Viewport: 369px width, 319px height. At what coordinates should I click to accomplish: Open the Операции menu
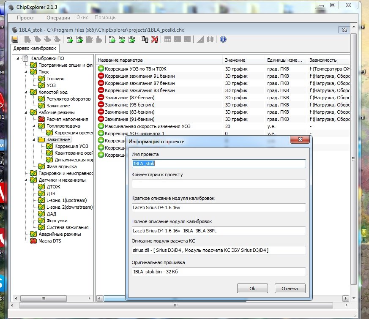click(x=58, y=18)
